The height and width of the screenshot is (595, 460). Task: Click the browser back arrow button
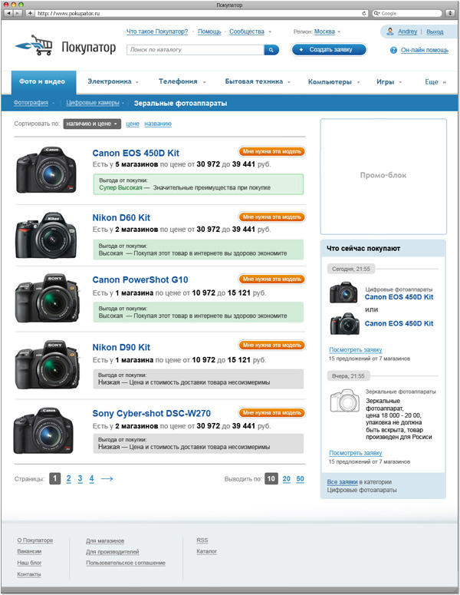point(8,13)
